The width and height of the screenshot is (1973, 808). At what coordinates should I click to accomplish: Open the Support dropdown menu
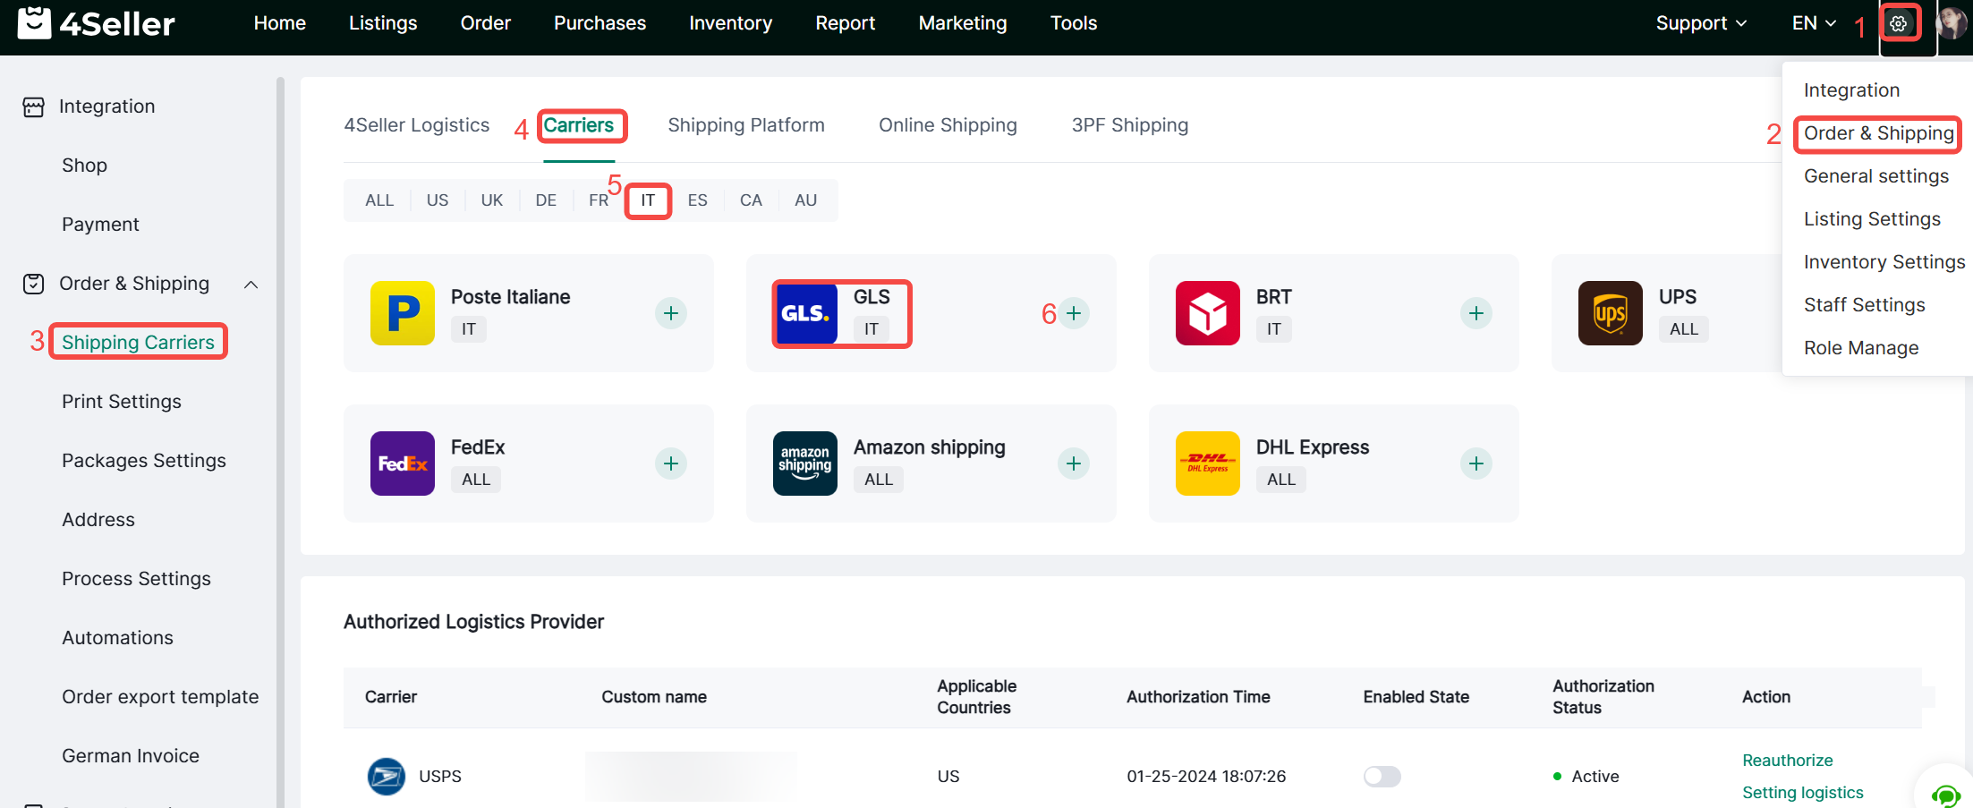click(1700, 23)
